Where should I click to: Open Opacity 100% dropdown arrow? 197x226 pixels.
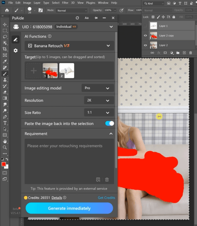[x=115, y=10]
